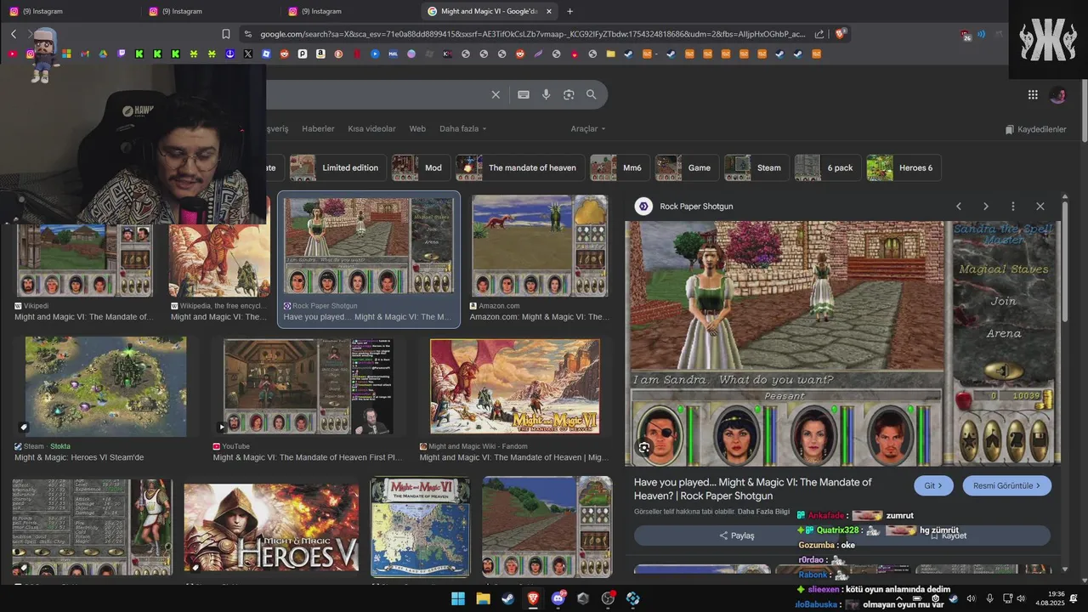The width and height of the screenshot is (1088, 612).
Task: Close the image preview panel
Action: pyautogui.click(x=1040, y=207)
